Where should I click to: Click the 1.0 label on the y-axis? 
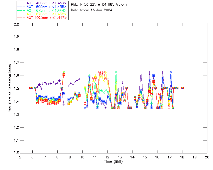(x=16, y=152)
